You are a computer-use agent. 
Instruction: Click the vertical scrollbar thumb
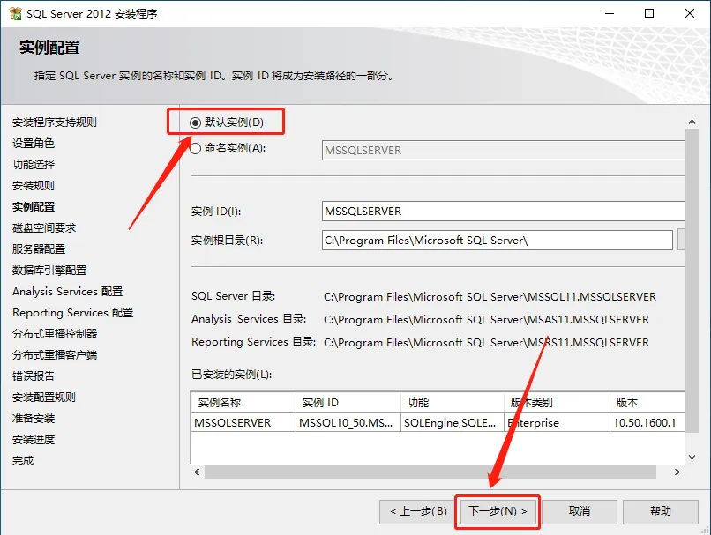coord(692,280)
